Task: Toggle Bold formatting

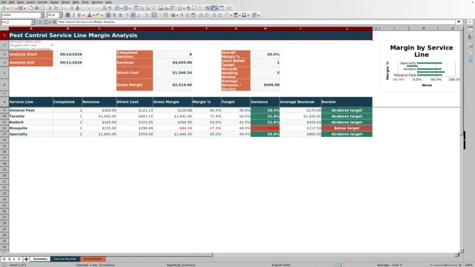Action: click(68, 15)
